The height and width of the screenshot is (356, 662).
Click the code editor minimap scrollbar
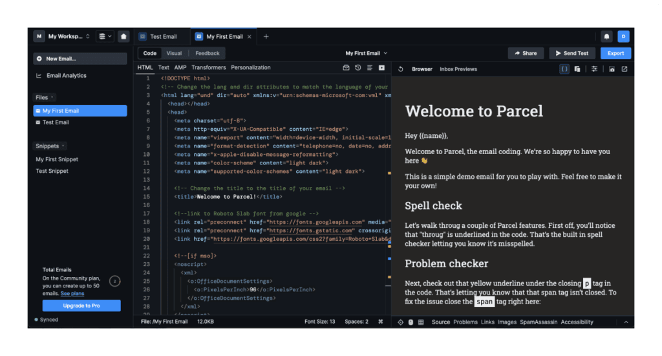coord(389,194)
